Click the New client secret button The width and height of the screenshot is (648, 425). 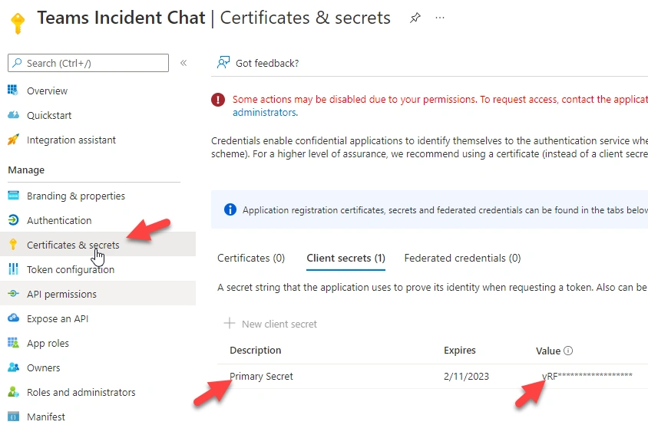[270, 324]
